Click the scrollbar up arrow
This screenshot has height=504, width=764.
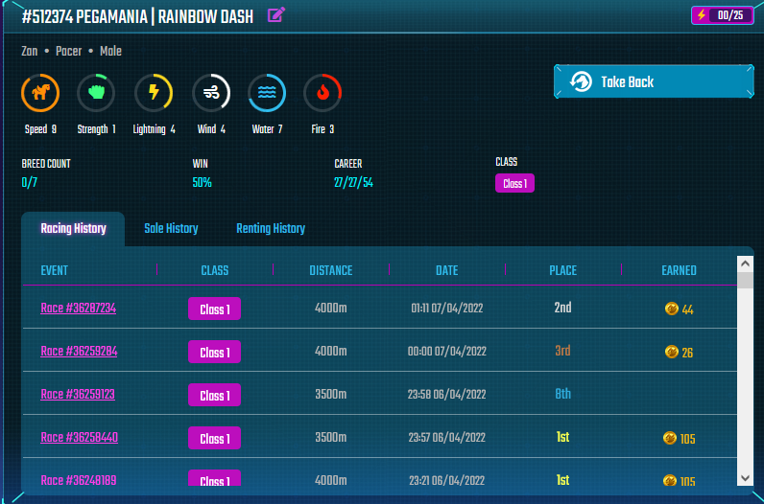pos(745,263)
